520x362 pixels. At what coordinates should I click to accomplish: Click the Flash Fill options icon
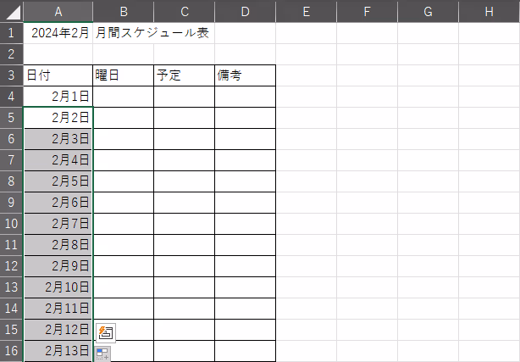coord(106,332)
